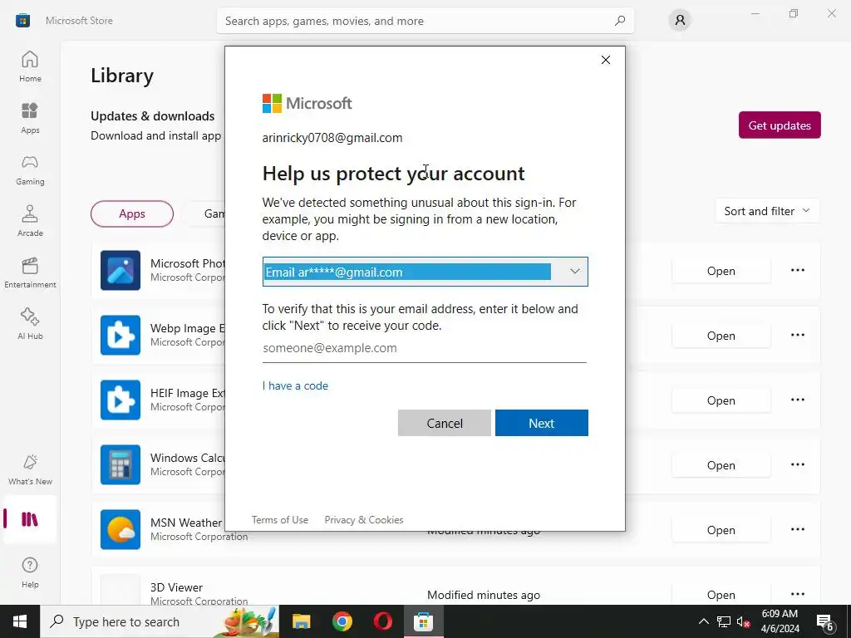This screenshot has height=638, width=851.
Task: Open more options for 3D Viewer row
Action: tap(797, 594)
